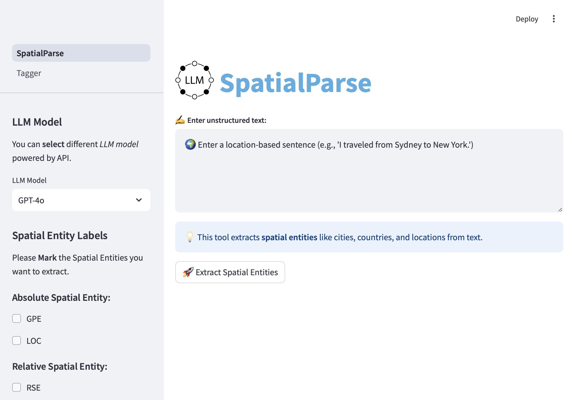Click the SpatialParse main title heading
The width and height of the screenshot is (572, 400).
[x=295, y=83]
